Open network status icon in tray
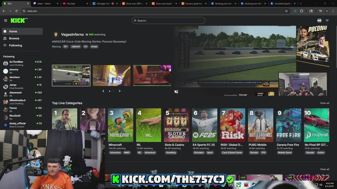Viewport: 337px width, 189px height. (x=316, y=185)
